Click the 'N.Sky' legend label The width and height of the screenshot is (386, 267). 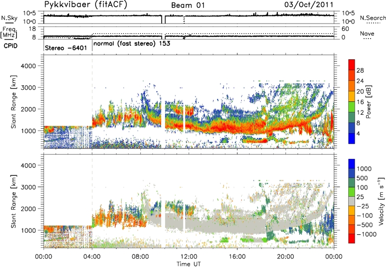click(9, 18)
